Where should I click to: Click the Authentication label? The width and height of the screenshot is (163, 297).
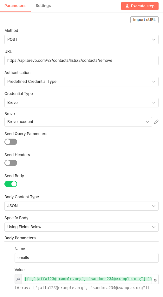coord(17,73)
